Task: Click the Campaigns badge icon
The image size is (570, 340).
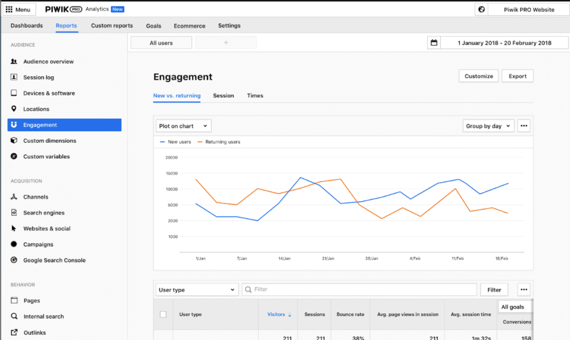Action: (14, 244)
